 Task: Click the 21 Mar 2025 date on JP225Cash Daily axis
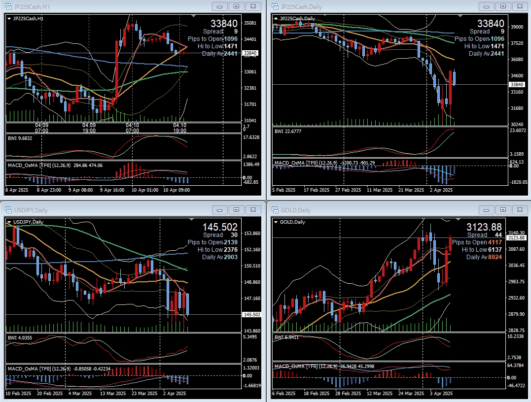(411, 190)
